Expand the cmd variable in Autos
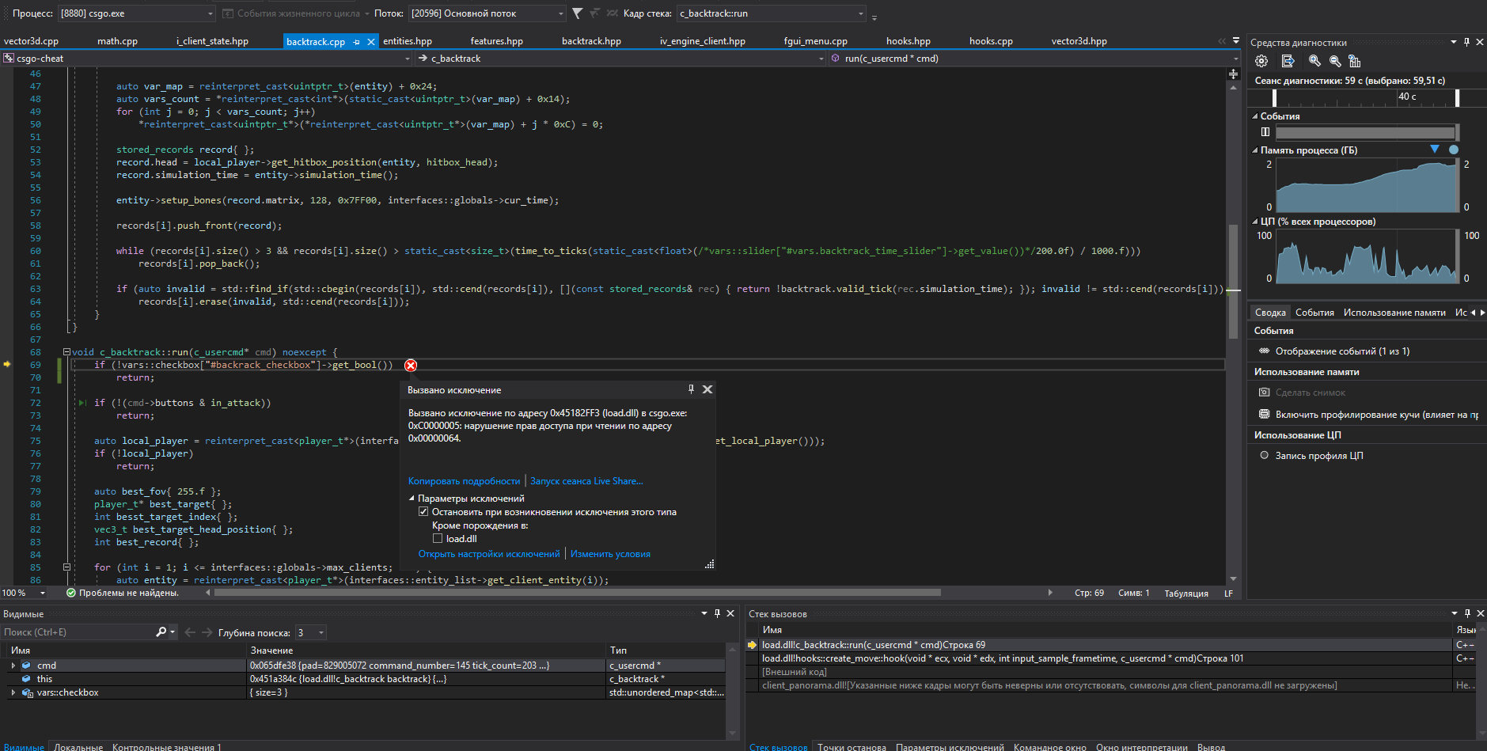The height and width of the screenshot is (751, 1487). 13,666
